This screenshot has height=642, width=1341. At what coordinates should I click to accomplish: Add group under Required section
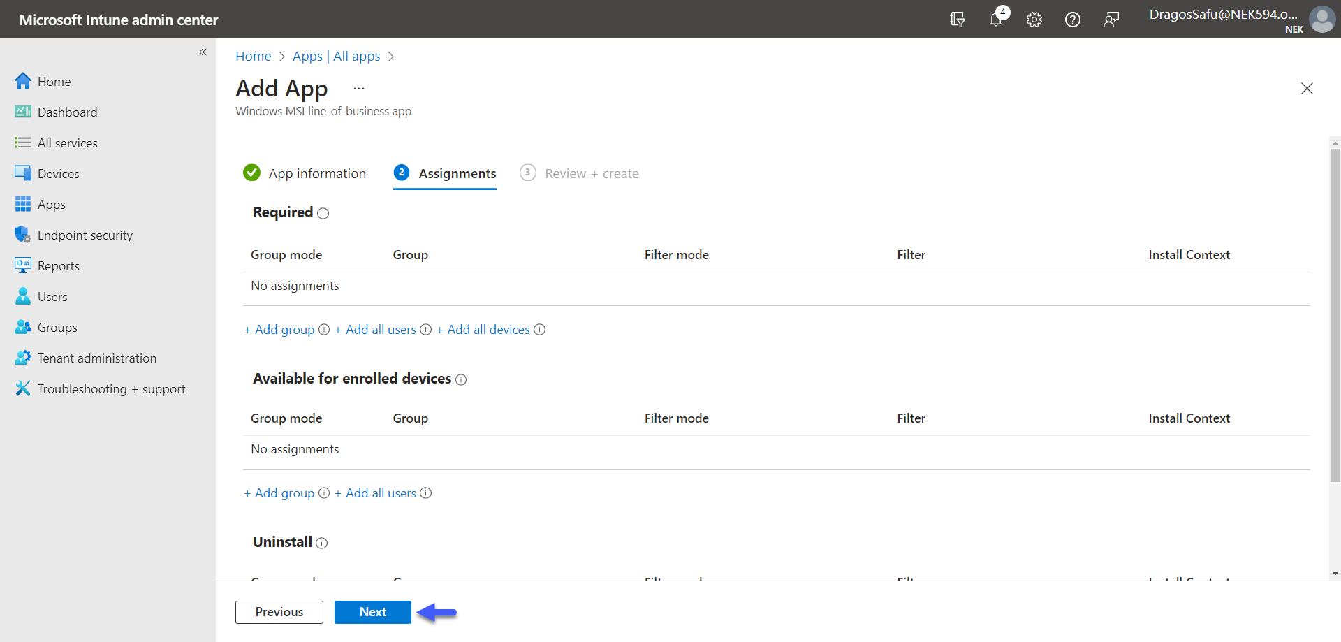(279, 330)
